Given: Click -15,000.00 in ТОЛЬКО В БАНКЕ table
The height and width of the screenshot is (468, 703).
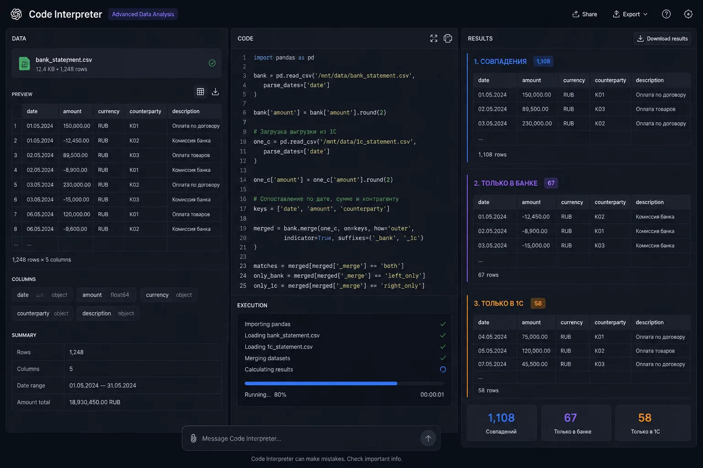Looking at the screenshot, I should click(x=535, y=245).
